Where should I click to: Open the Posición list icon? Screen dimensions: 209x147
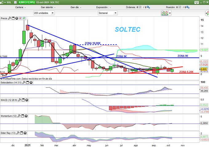click(x=180, y=7)
